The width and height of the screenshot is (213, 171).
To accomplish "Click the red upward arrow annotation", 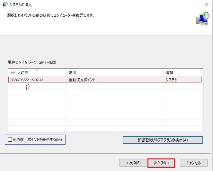I will tap(28, 87).
